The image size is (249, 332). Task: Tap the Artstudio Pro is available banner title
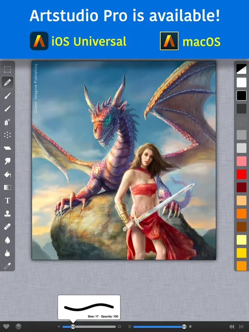124,16
